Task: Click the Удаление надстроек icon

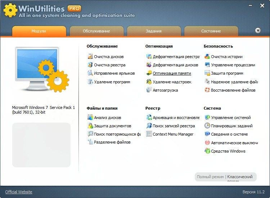Action: [x=149, y=82]
